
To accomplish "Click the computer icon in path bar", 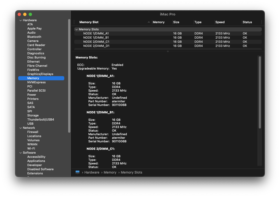I will pos(78,172).
